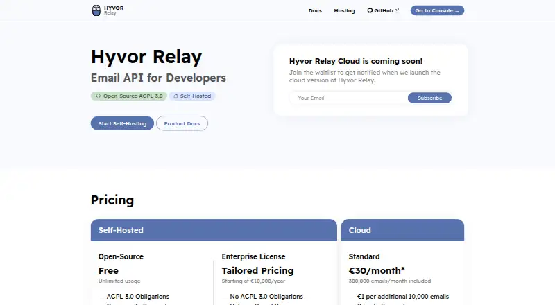Click the HYVOR Relay brand text
The width and height of the screenshot is (555, 305).
point(114,10)
